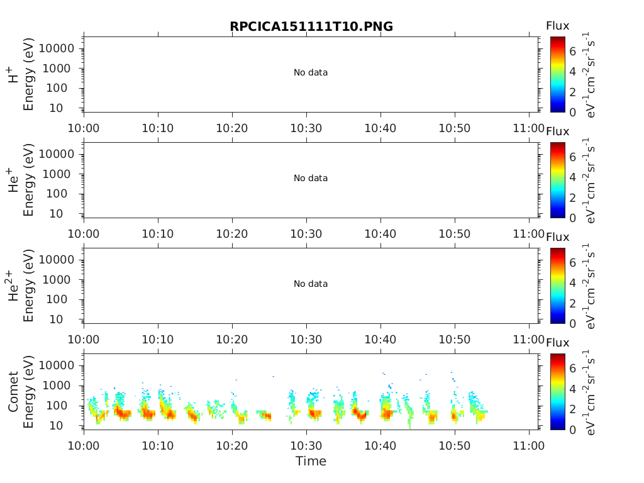Click the H+ Energy (eV) axis label
The width and height of the screenshot is (644, 483).
(21, 75)
